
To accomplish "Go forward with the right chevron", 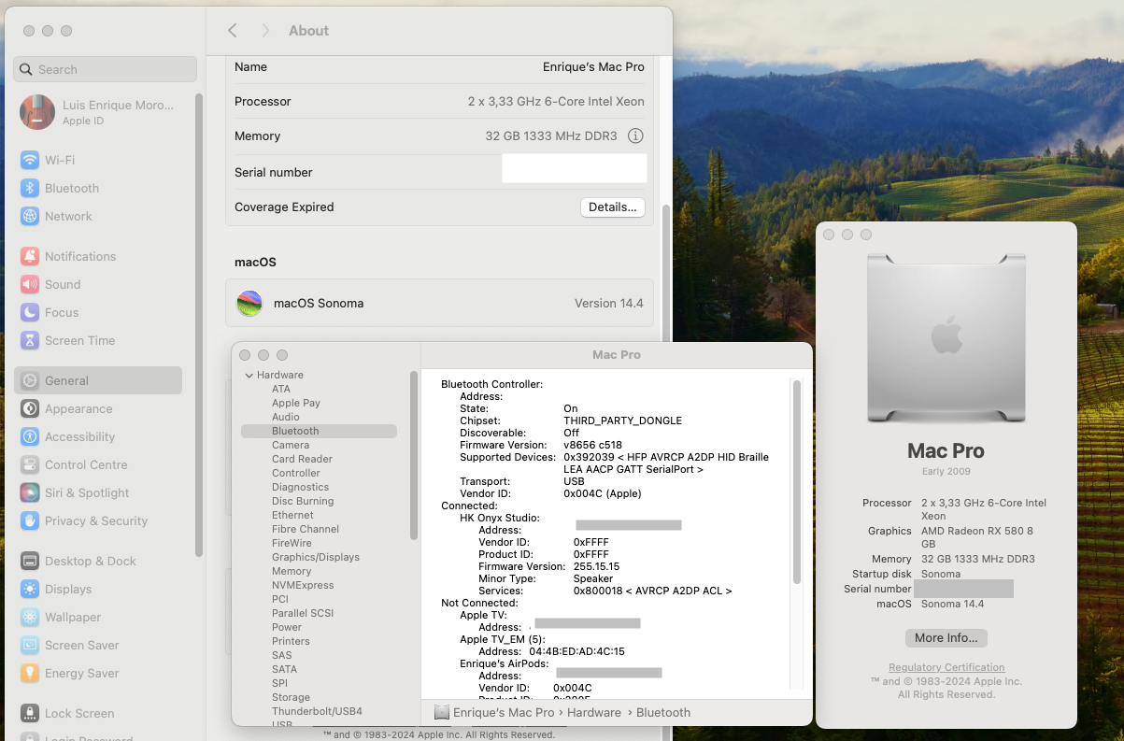I will [265, 31].
